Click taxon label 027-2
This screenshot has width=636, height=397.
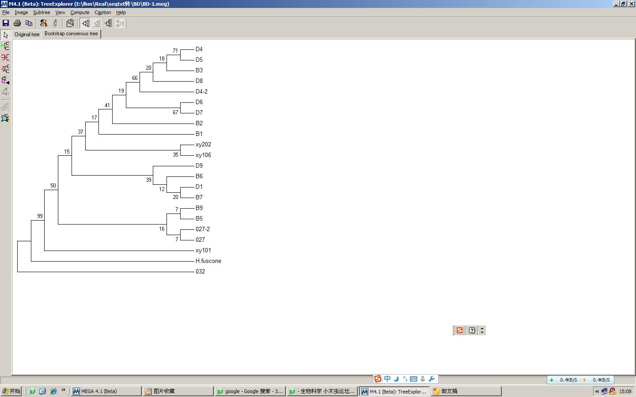coord(203,229)
